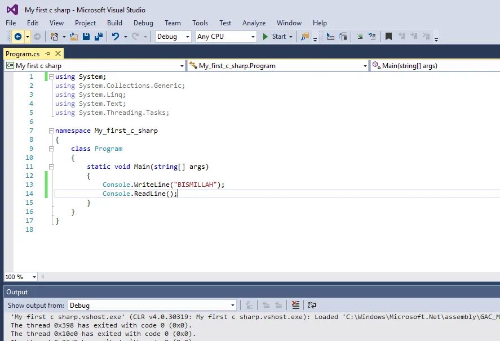Image resolution: width=500 pixels, height=341 pixels.
Task: Collapse the class Program block
Action: tap(51, 149)
